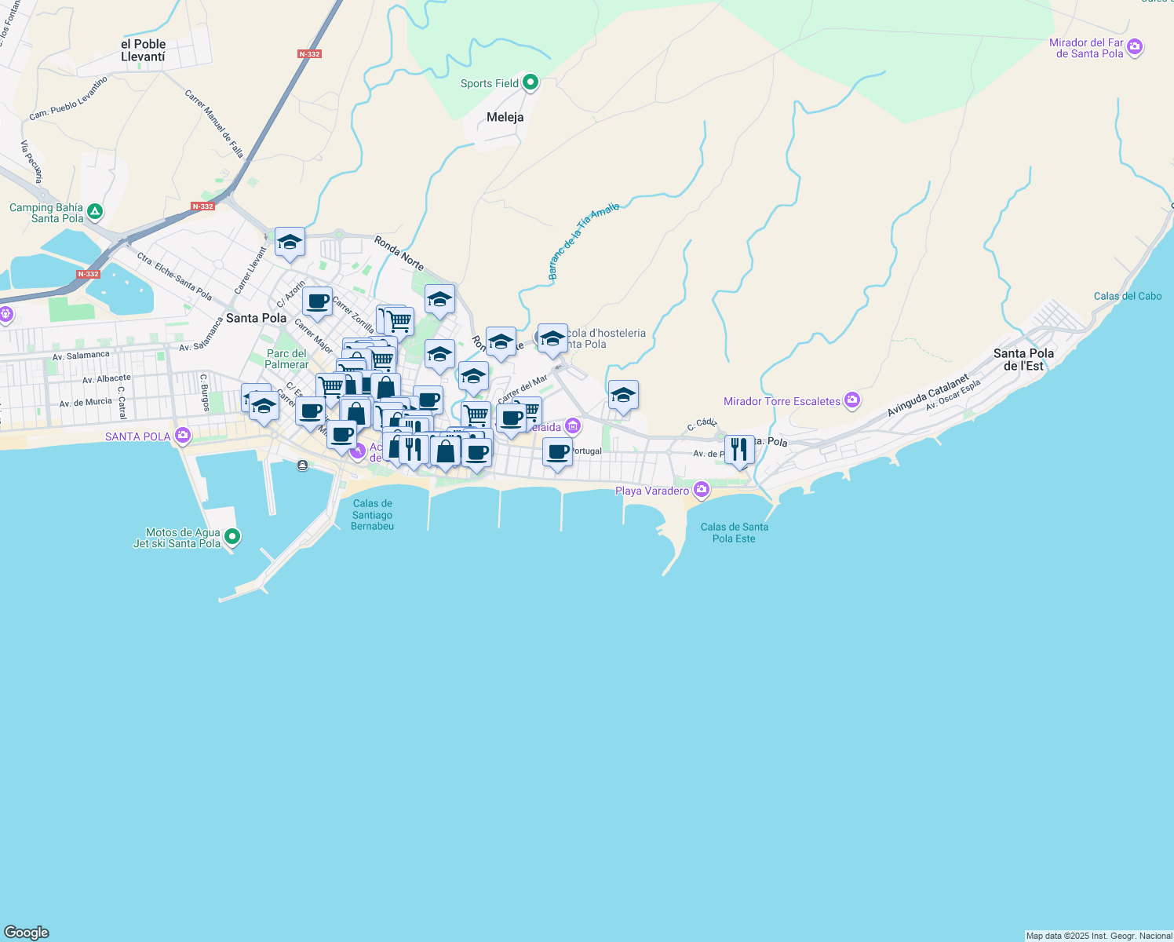Select the Mirador Torre Escaletes camera marker
Viewport: 1174px width, 942px height.
(x=851, y=400)
